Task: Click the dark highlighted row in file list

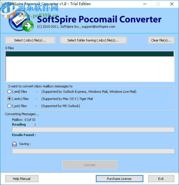Action: click(x=90, y=54)
